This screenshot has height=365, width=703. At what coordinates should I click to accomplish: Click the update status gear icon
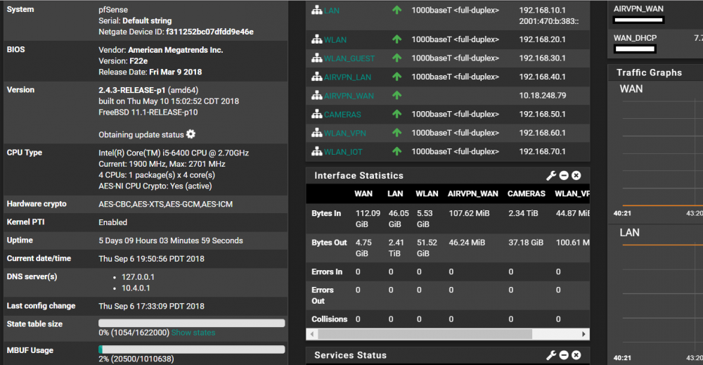(x=191, y=134)
